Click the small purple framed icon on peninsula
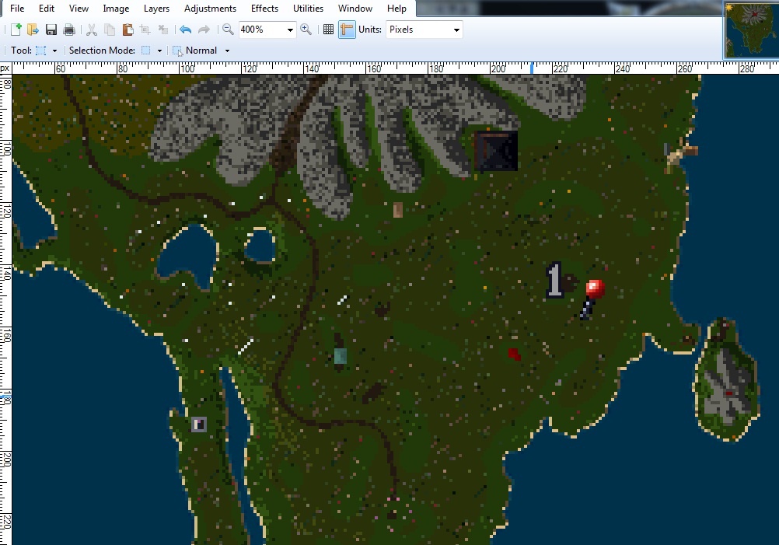Screen dimensions: 779x545 pos(199,424)
